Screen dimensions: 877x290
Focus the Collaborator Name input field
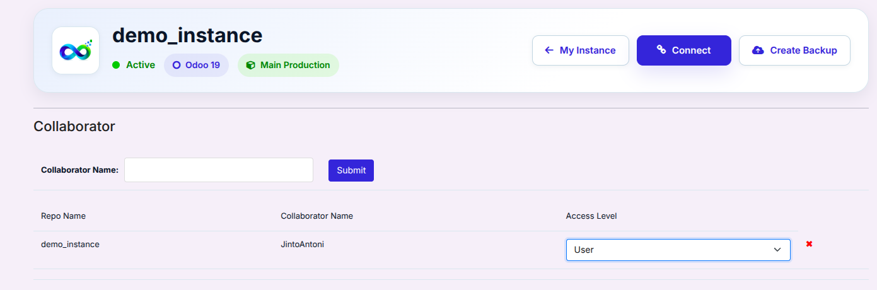[219, 170]
